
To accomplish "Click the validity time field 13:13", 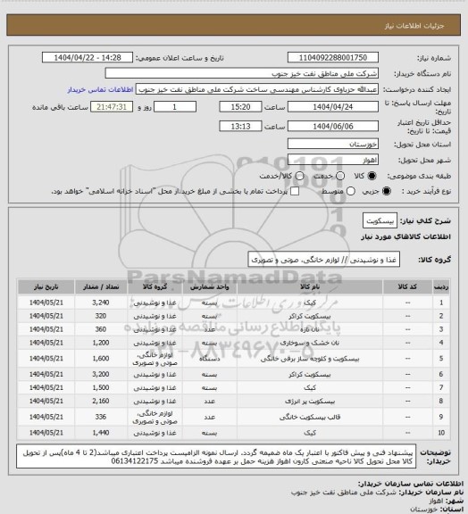I will (x=240, y=126).
